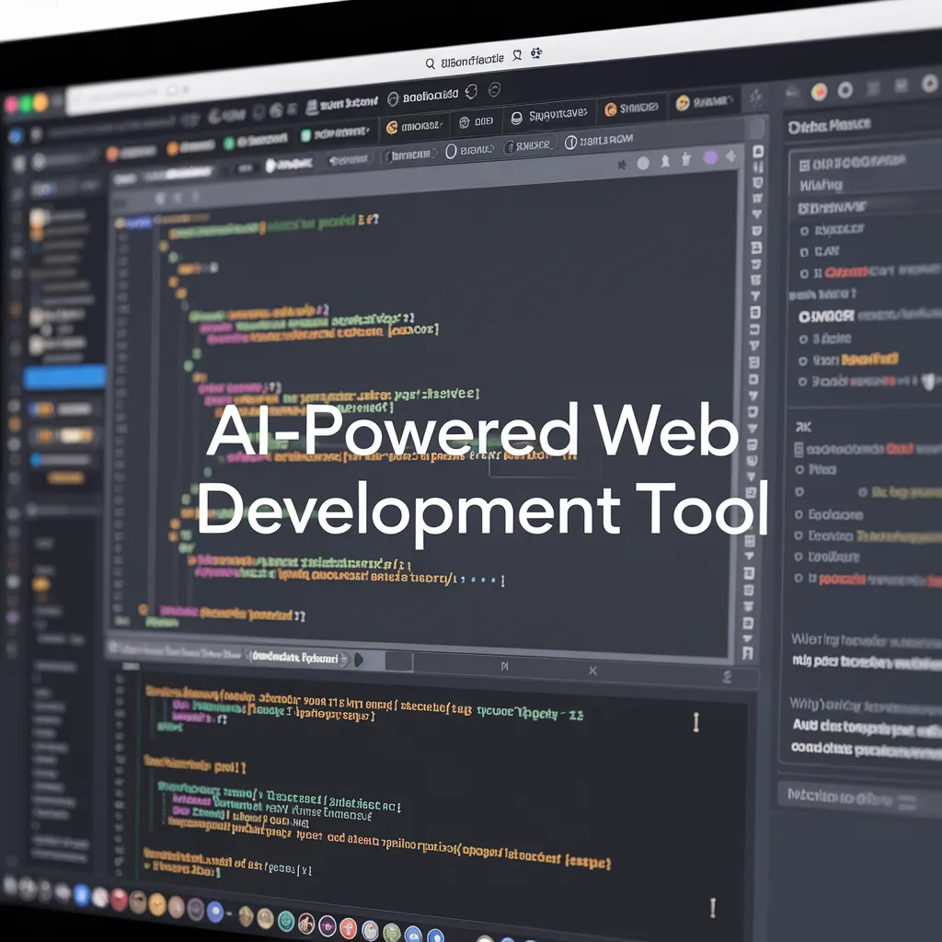Click the red icon in the bottom dock
942x942 pixels.
pos(120,899)
